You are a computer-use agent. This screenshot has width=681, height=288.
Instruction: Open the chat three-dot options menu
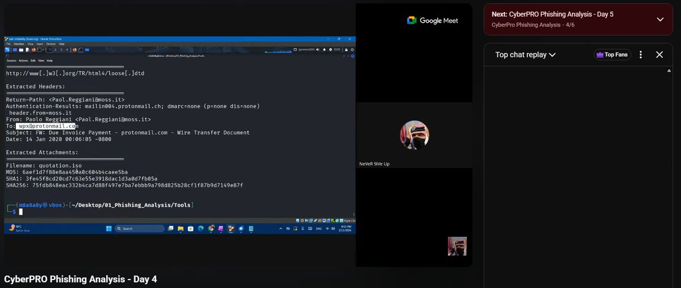click(641, 55)
